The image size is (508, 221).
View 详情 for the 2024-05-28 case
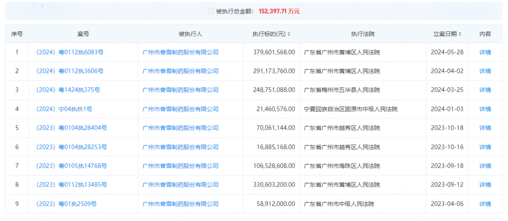tap(485, 52)
